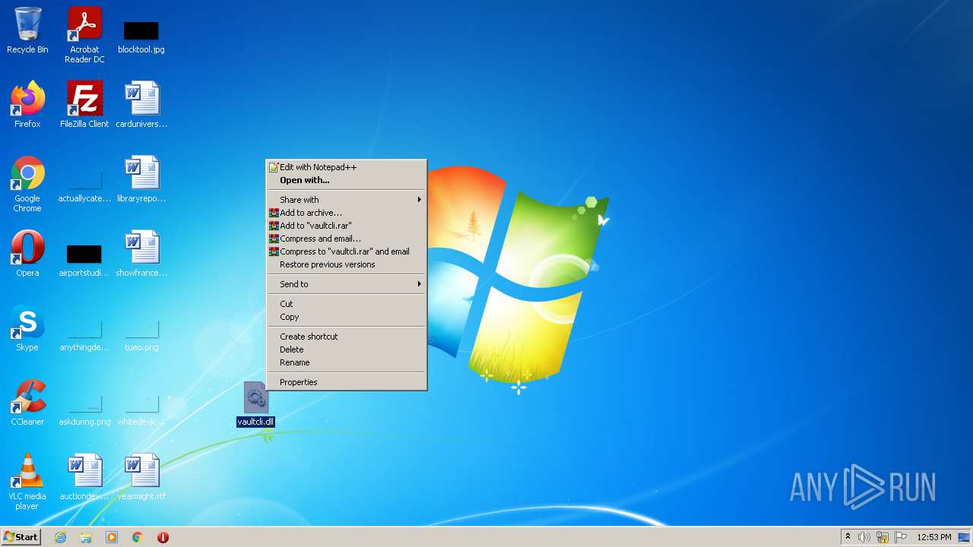Viewport: 973px width, 547px height.
Task: Open Windows Explorer from taskbar
Action: pyautogui.click(x=86, y=537)
